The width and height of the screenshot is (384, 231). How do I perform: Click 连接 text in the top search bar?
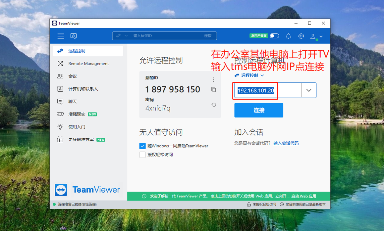(x=208, y=36)
